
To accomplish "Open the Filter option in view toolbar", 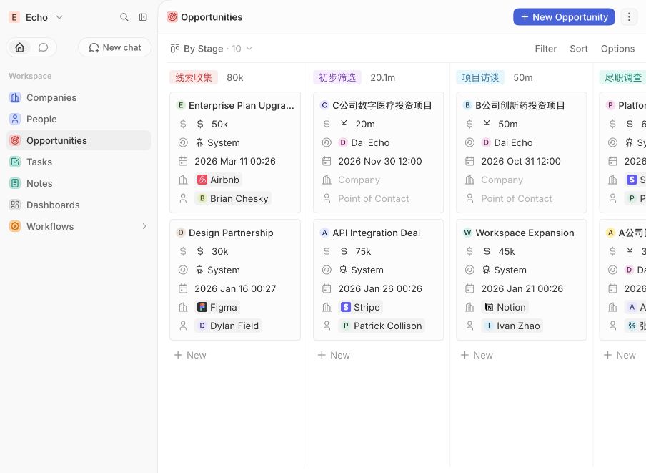I will pyautogui.click(x=545, y=49).
